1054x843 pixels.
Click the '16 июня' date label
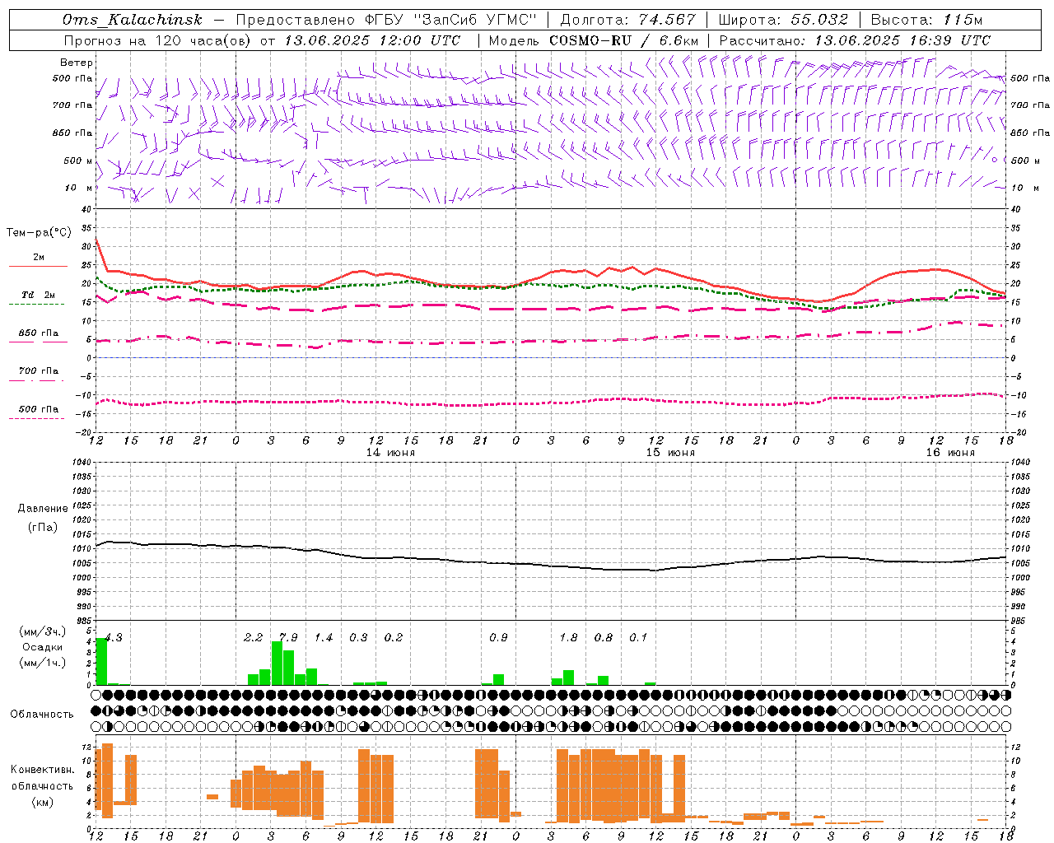tap(950, 453)
